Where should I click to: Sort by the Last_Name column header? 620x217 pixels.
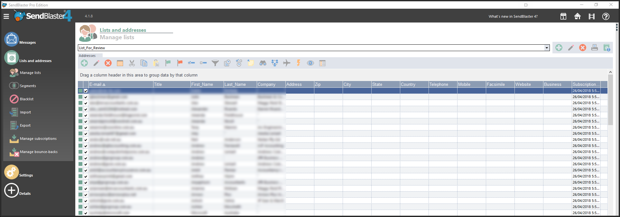click(240, 84)
